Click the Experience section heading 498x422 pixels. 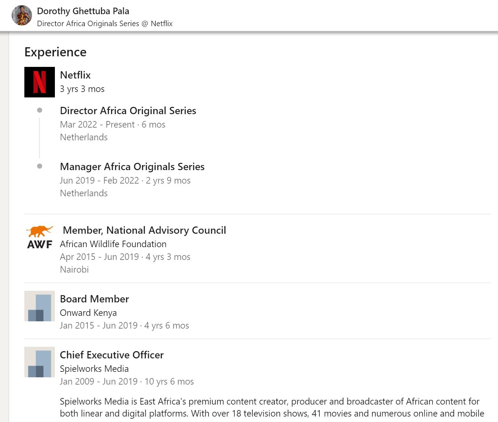click(55, 52)
